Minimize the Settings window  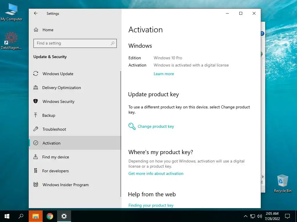[227, 13]
